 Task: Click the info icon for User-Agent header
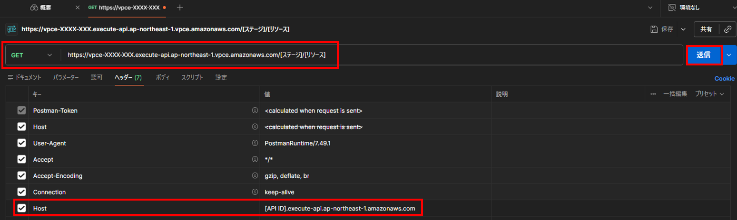[255, 143]
